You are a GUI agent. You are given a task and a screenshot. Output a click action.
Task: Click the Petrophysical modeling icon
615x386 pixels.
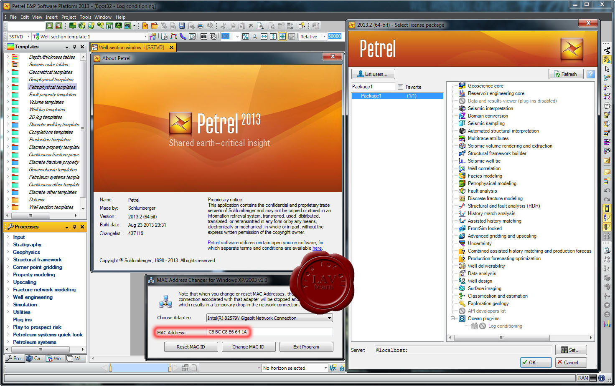(x=462, y=183)
